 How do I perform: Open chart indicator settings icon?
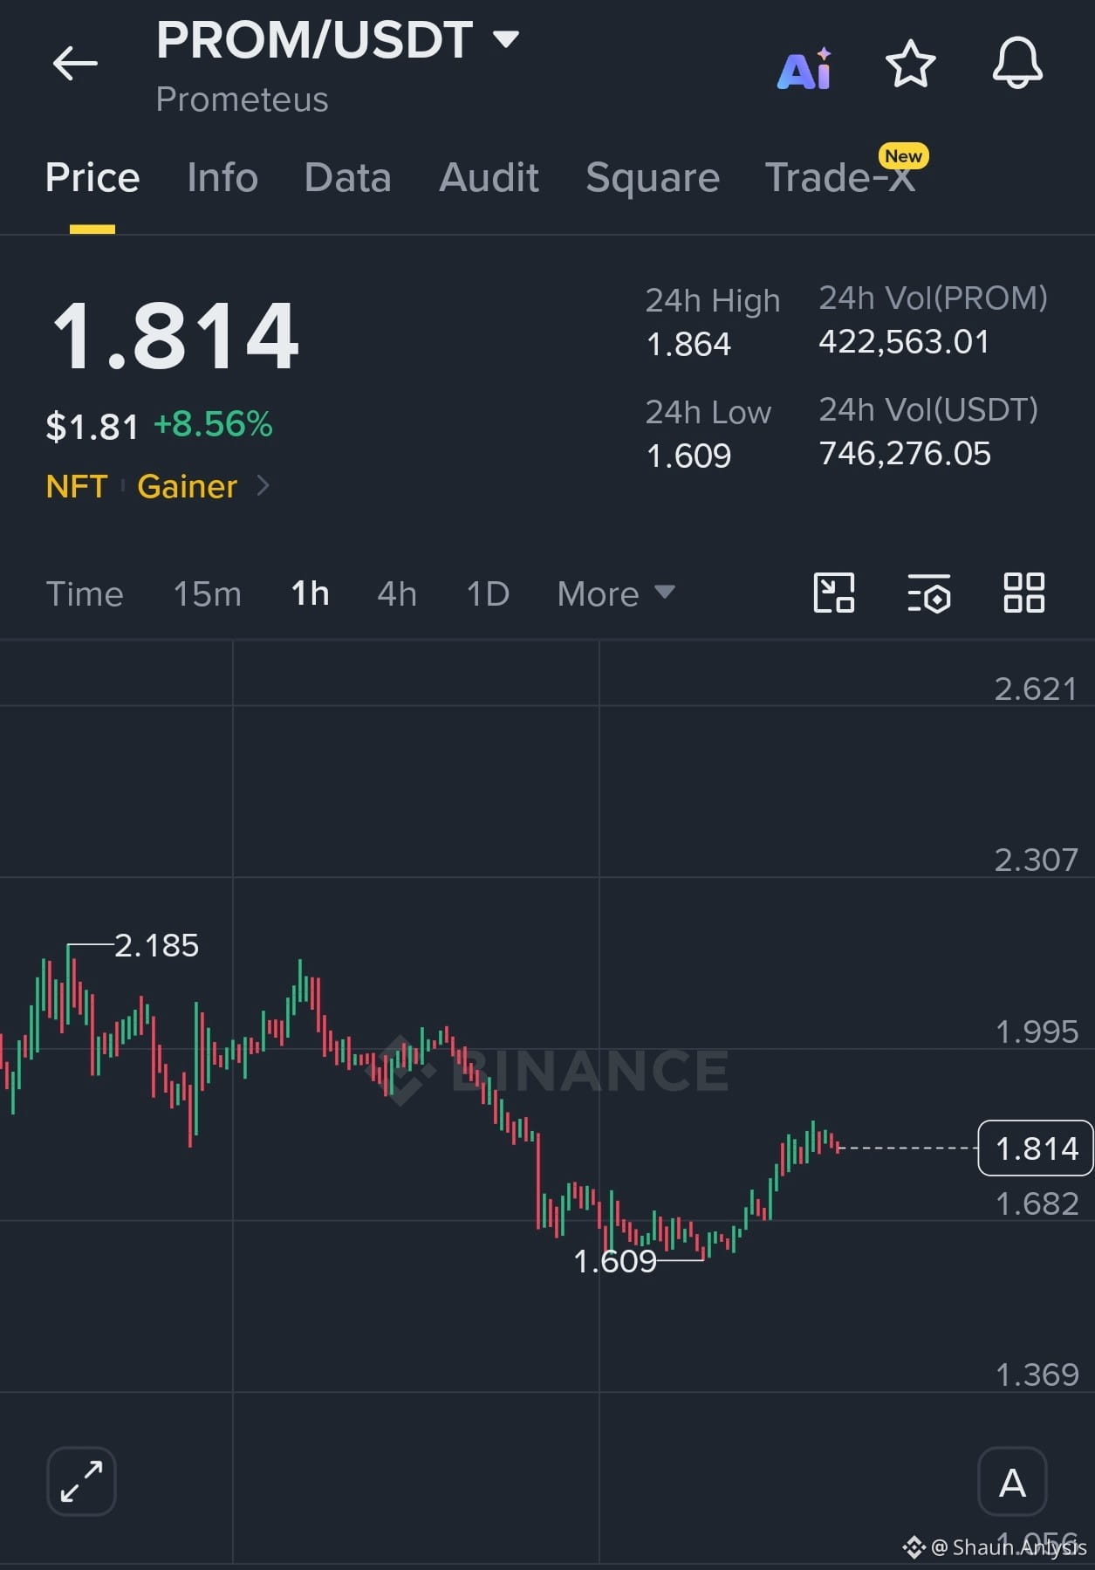coord(929,593)
